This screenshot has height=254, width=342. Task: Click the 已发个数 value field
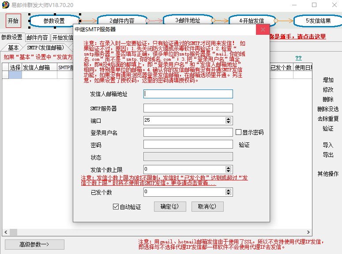tap(184, 192)
